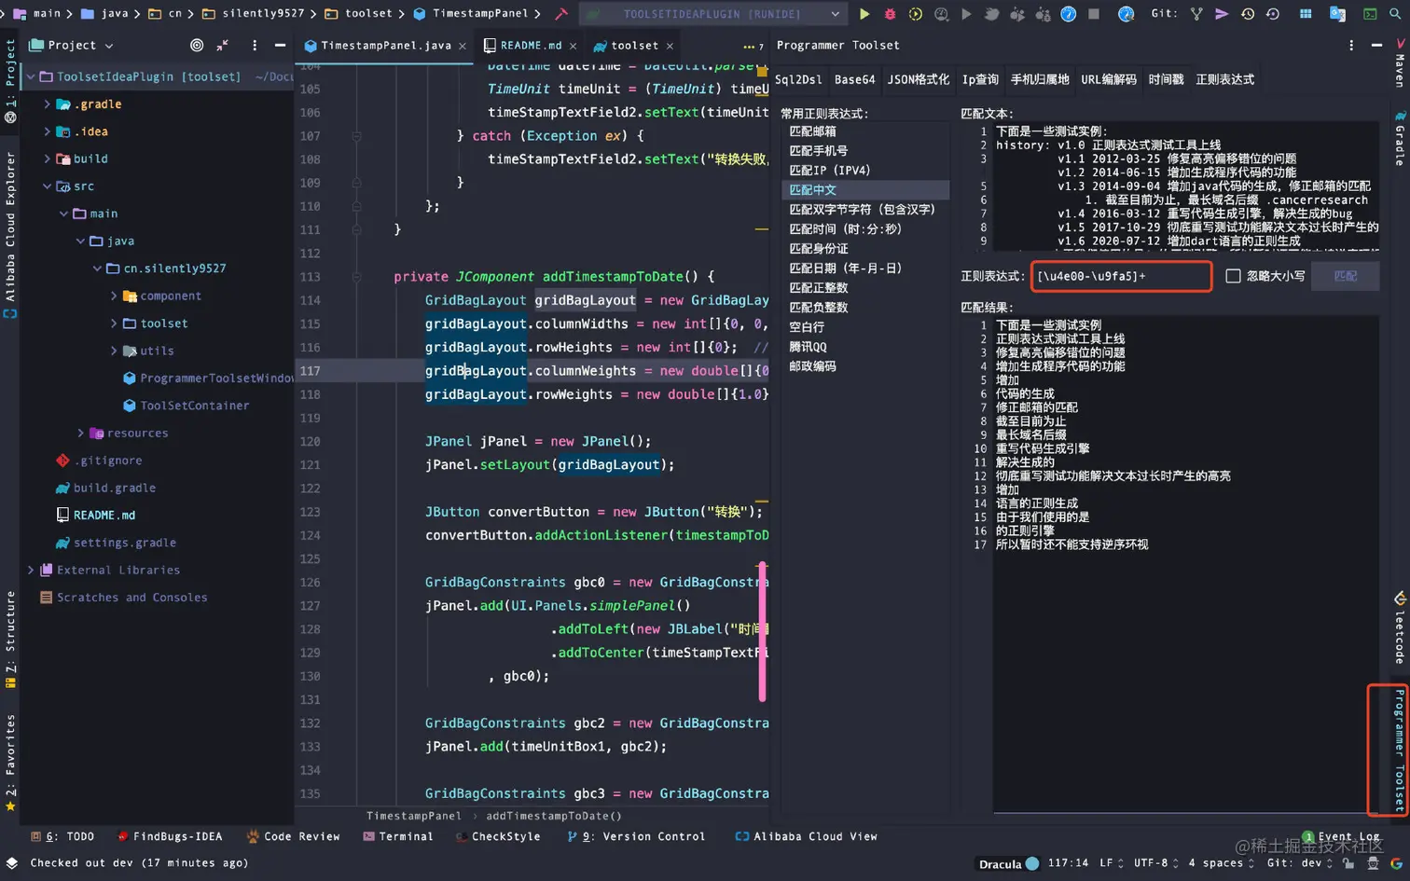
Task: Open the translation plugin icon
Action: point(1337,14)
